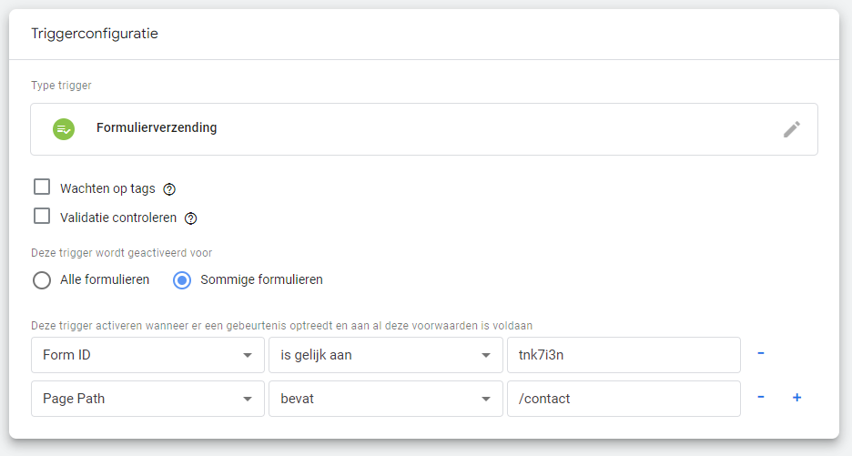Expand the 'is gelijk aan' operator dropdown
852x456 pixels.
tap(385, 355)
